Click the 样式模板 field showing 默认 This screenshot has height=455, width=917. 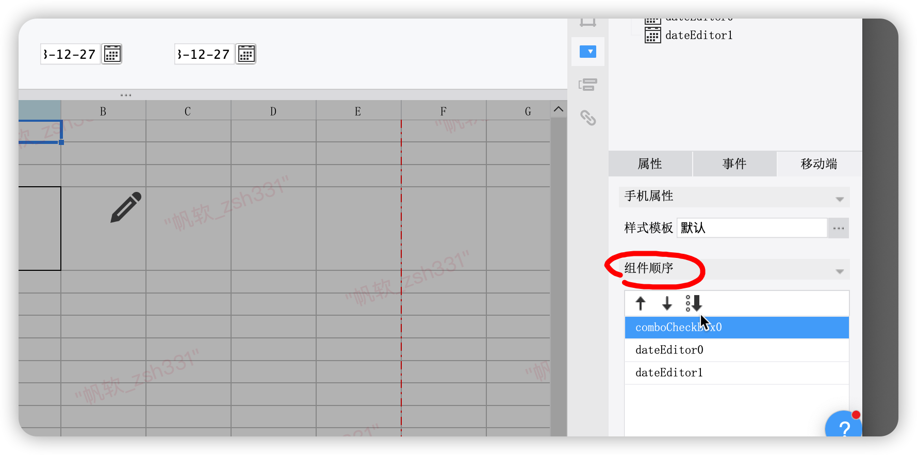click(751, 228)
